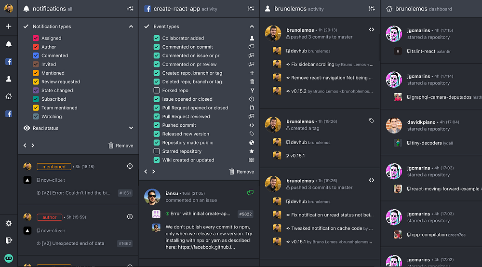Screen dimensions: 482x267
Task: Remove the notifications column
Action: coord(121,146)
